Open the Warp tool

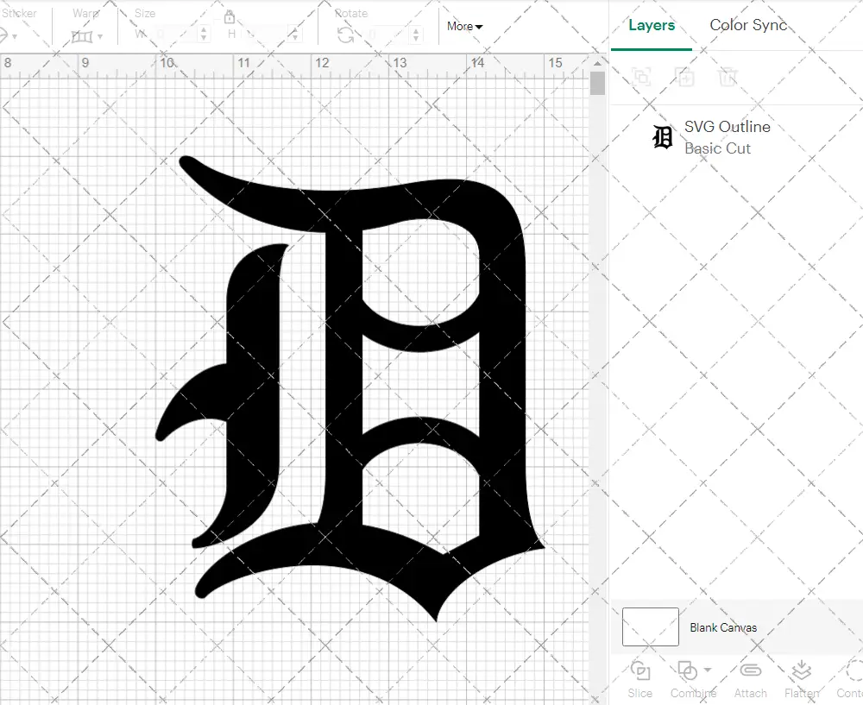pyautogui.click(x=84, y=36)
